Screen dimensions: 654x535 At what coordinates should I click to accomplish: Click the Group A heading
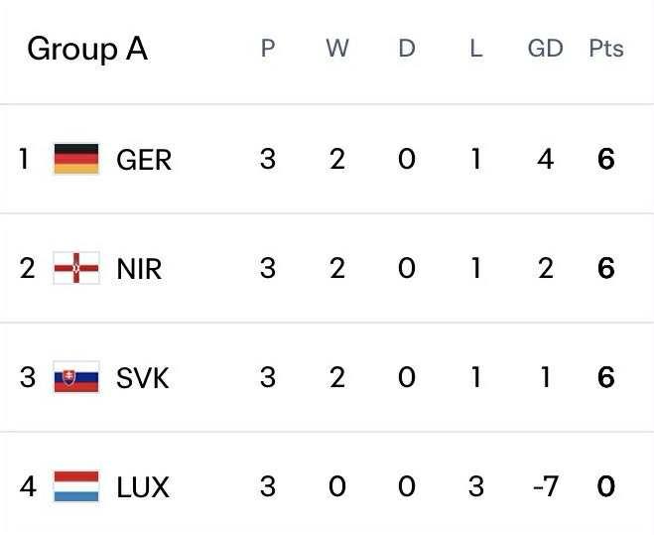click(87, 49)
